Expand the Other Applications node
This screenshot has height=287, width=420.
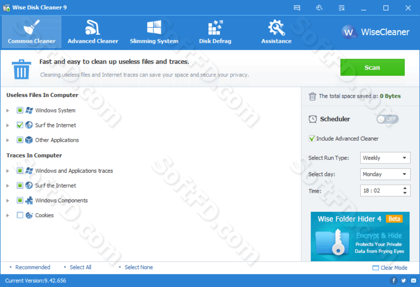(8, 140)
